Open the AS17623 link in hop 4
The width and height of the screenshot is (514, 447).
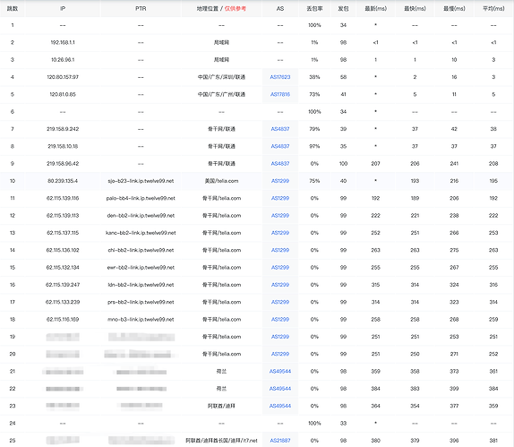[x=280, y=77]
